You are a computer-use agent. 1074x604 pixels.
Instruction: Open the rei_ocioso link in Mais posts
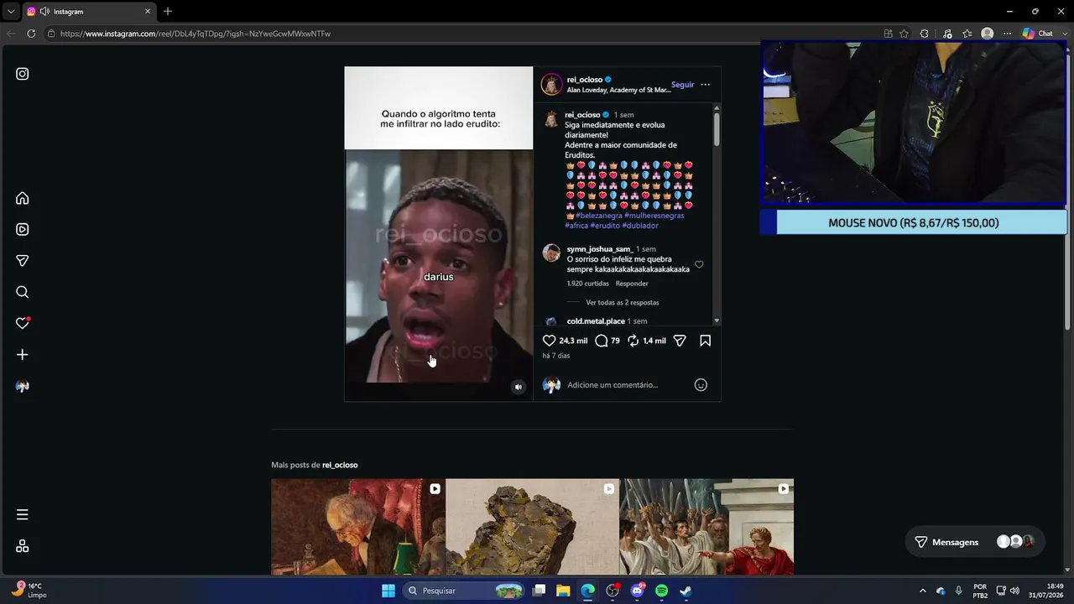pyautogui.click(x=340, y=465)
